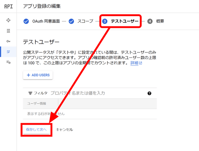Select the テストユーザー step label

(125, 21)
